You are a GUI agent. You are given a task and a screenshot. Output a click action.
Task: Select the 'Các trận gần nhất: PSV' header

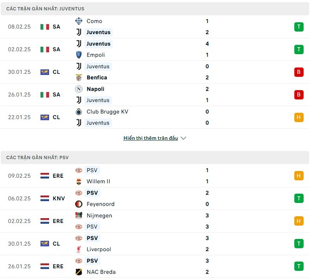37,157
